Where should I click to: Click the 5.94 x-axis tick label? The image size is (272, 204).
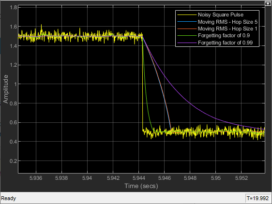click(87, 178)
